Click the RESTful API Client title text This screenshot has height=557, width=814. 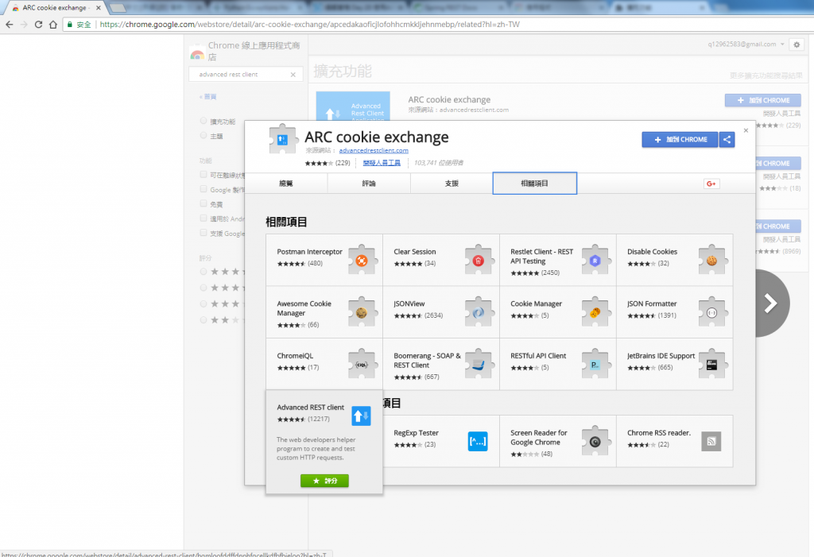tap(538, 356)
